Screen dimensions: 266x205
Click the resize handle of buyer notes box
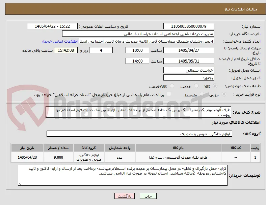20,184
